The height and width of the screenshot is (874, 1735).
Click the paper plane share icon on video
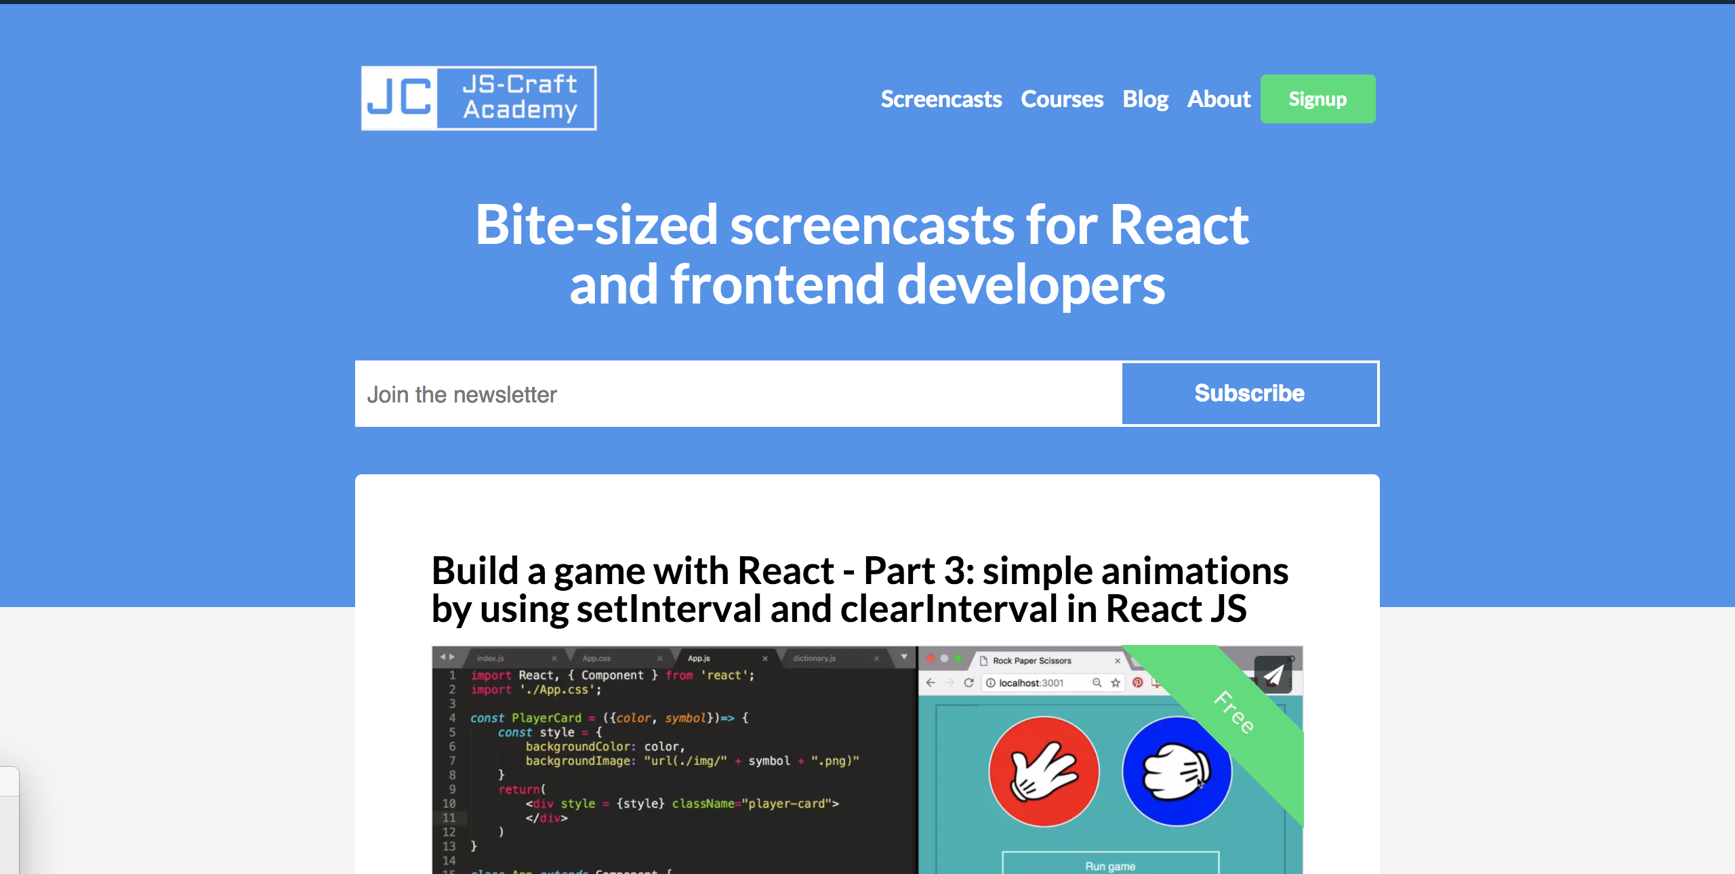[x=1273, y=675]
